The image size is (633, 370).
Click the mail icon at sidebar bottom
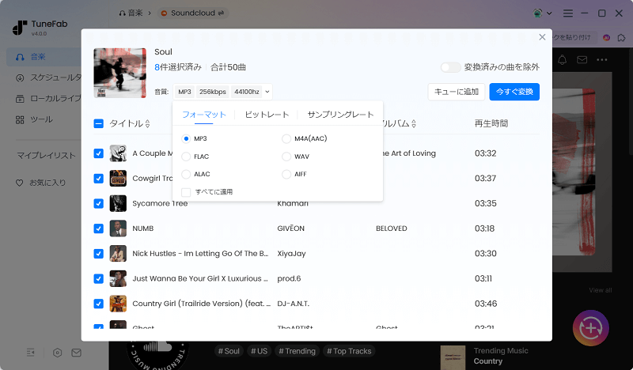pyautogui.click(x=76, y=353)
